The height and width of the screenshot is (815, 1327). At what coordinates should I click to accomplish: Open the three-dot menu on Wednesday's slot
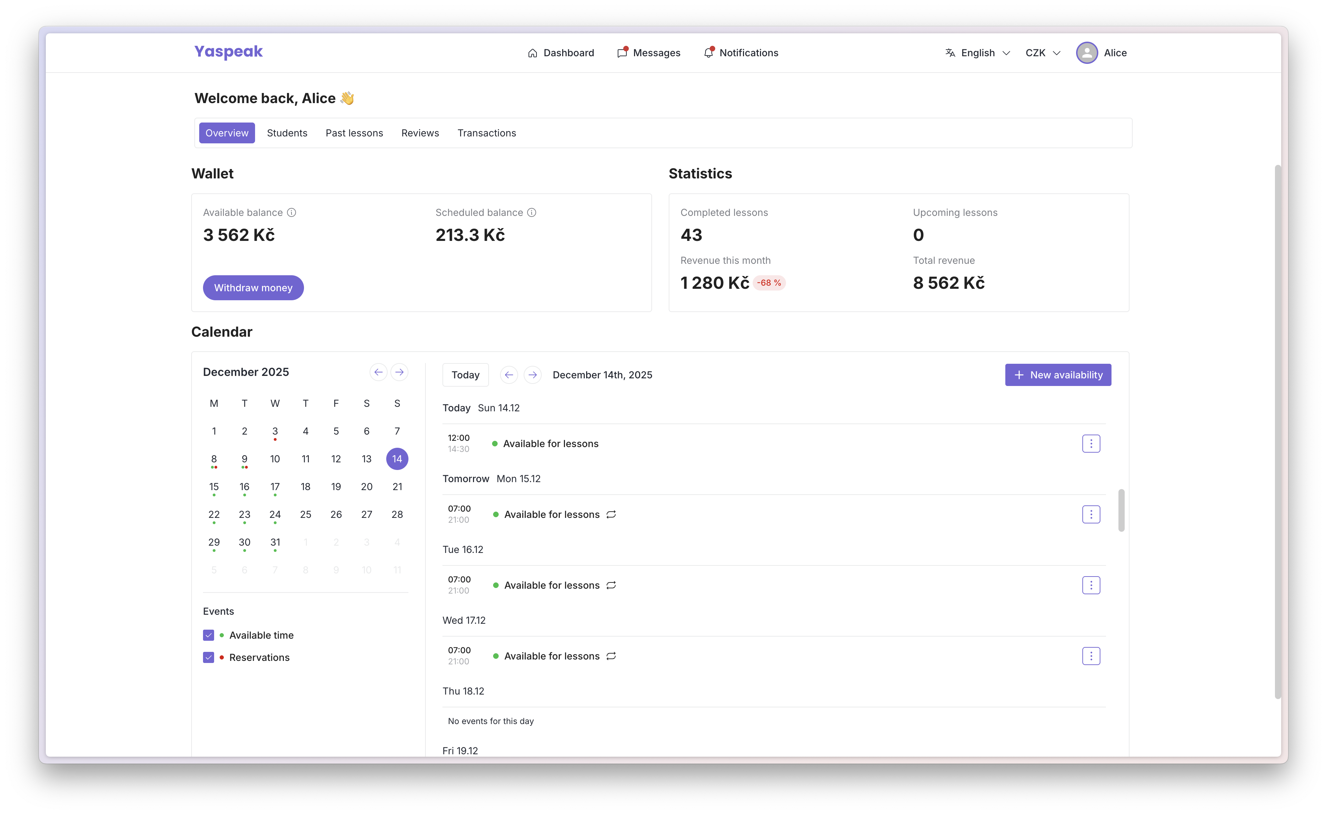tap(1091, 656)
